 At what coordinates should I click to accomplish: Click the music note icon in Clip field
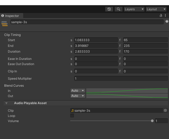72,111
